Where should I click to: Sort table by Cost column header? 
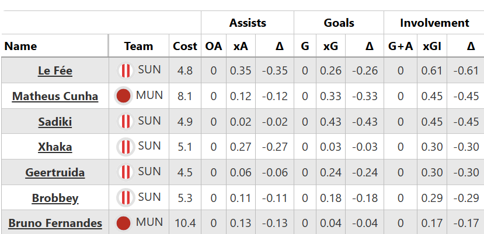click(185, 46)
